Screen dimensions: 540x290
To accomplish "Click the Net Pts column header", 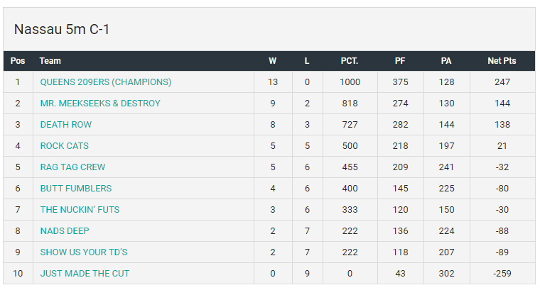I will tap(502, 61).
